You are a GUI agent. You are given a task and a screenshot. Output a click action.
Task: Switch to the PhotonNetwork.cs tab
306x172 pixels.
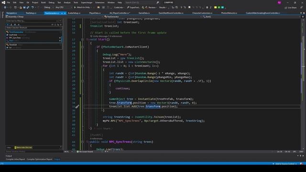tap(229, 13)
